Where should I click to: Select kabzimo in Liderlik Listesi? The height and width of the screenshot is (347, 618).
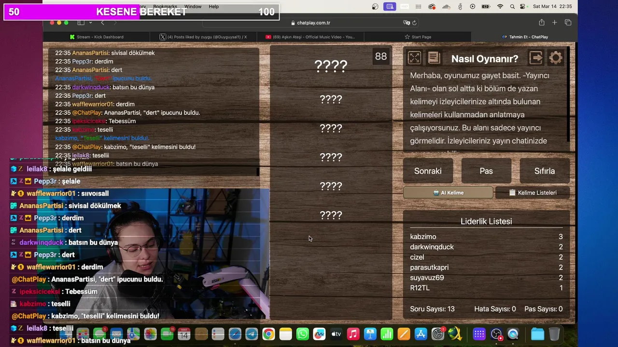point(486,237)
